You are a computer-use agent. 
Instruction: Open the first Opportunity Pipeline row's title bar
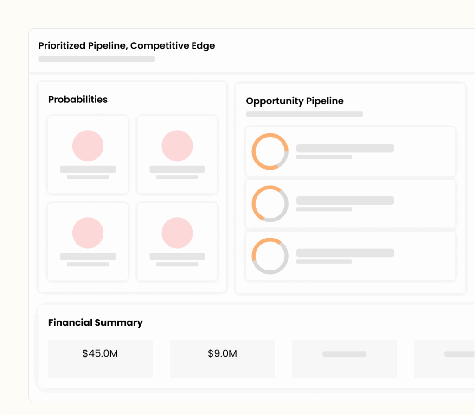(x=345, y=148)
